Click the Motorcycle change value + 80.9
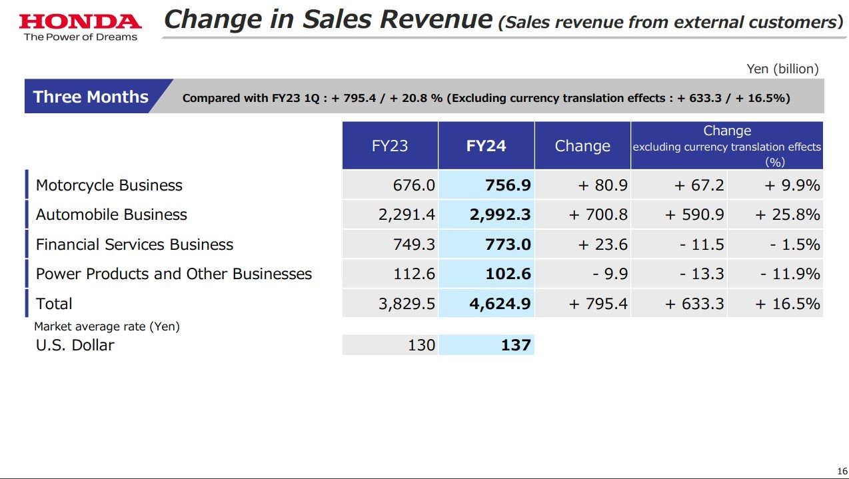849x479 pixels. tap(602, 185)
